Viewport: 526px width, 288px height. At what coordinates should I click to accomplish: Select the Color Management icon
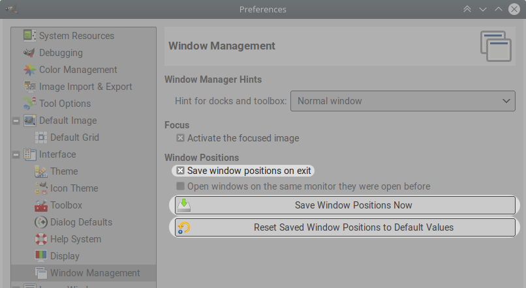pos(30,70)
